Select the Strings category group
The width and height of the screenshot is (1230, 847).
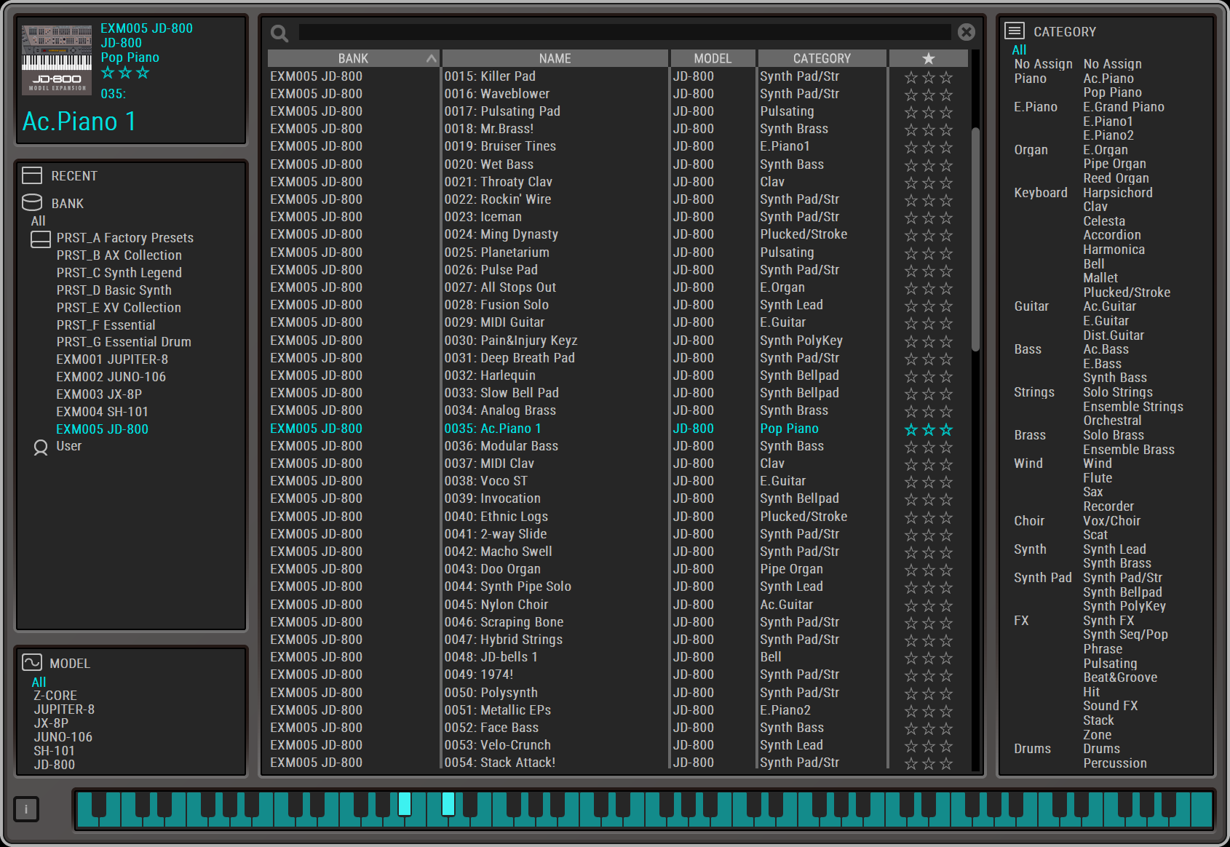coord(1034,392)
